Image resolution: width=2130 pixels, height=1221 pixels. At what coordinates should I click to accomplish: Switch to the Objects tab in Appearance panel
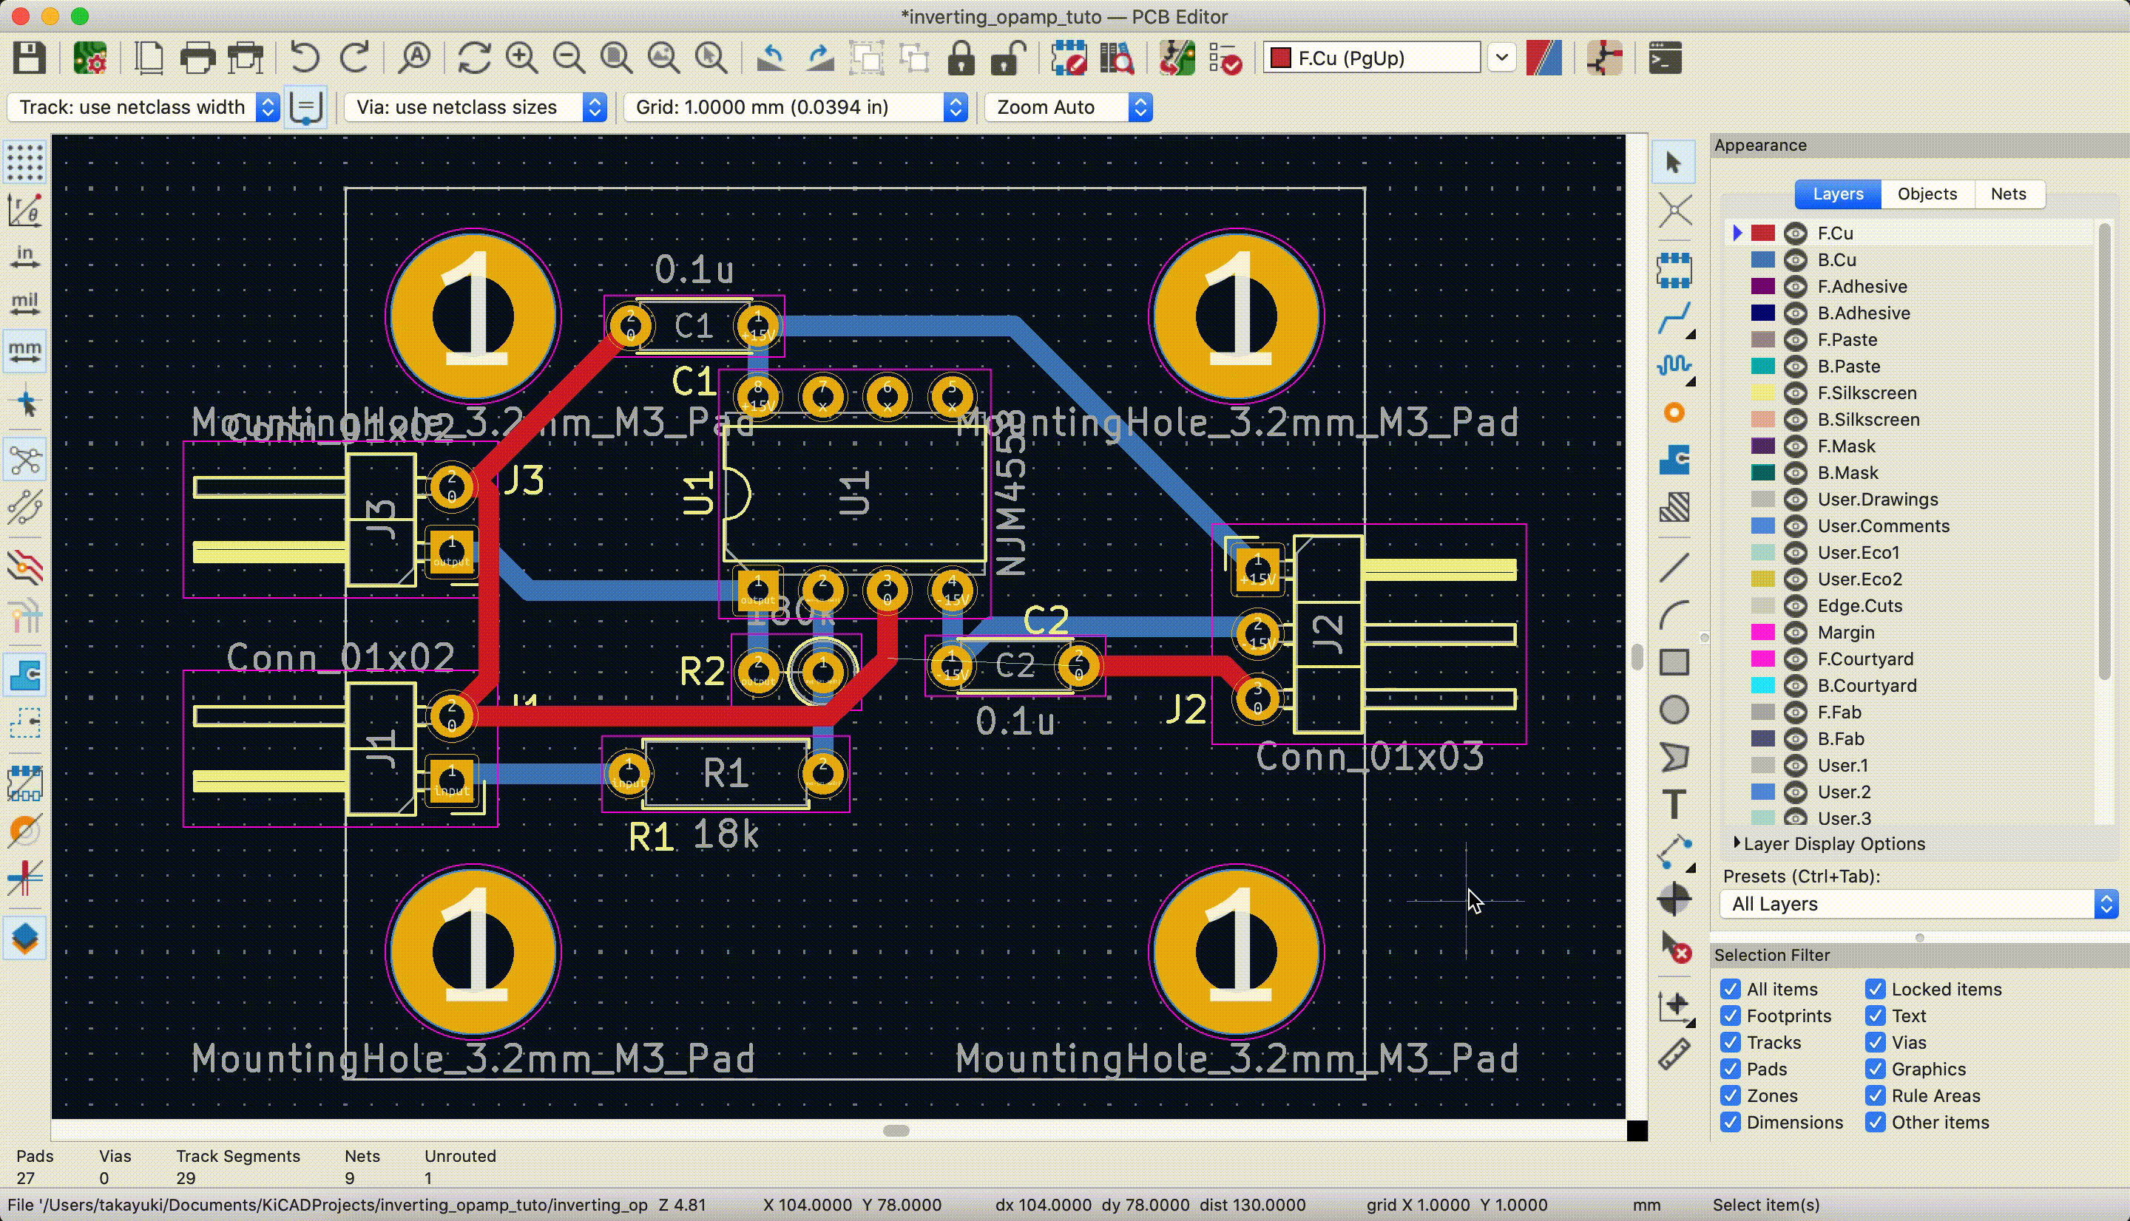[1927, 193]
